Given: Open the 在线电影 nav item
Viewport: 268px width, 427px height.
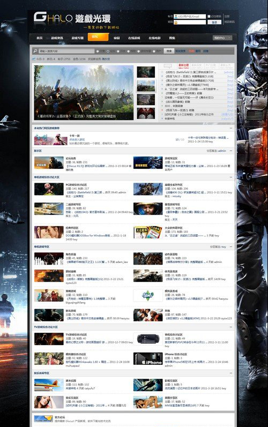Looking at the screenshot, I should point(154,38).
